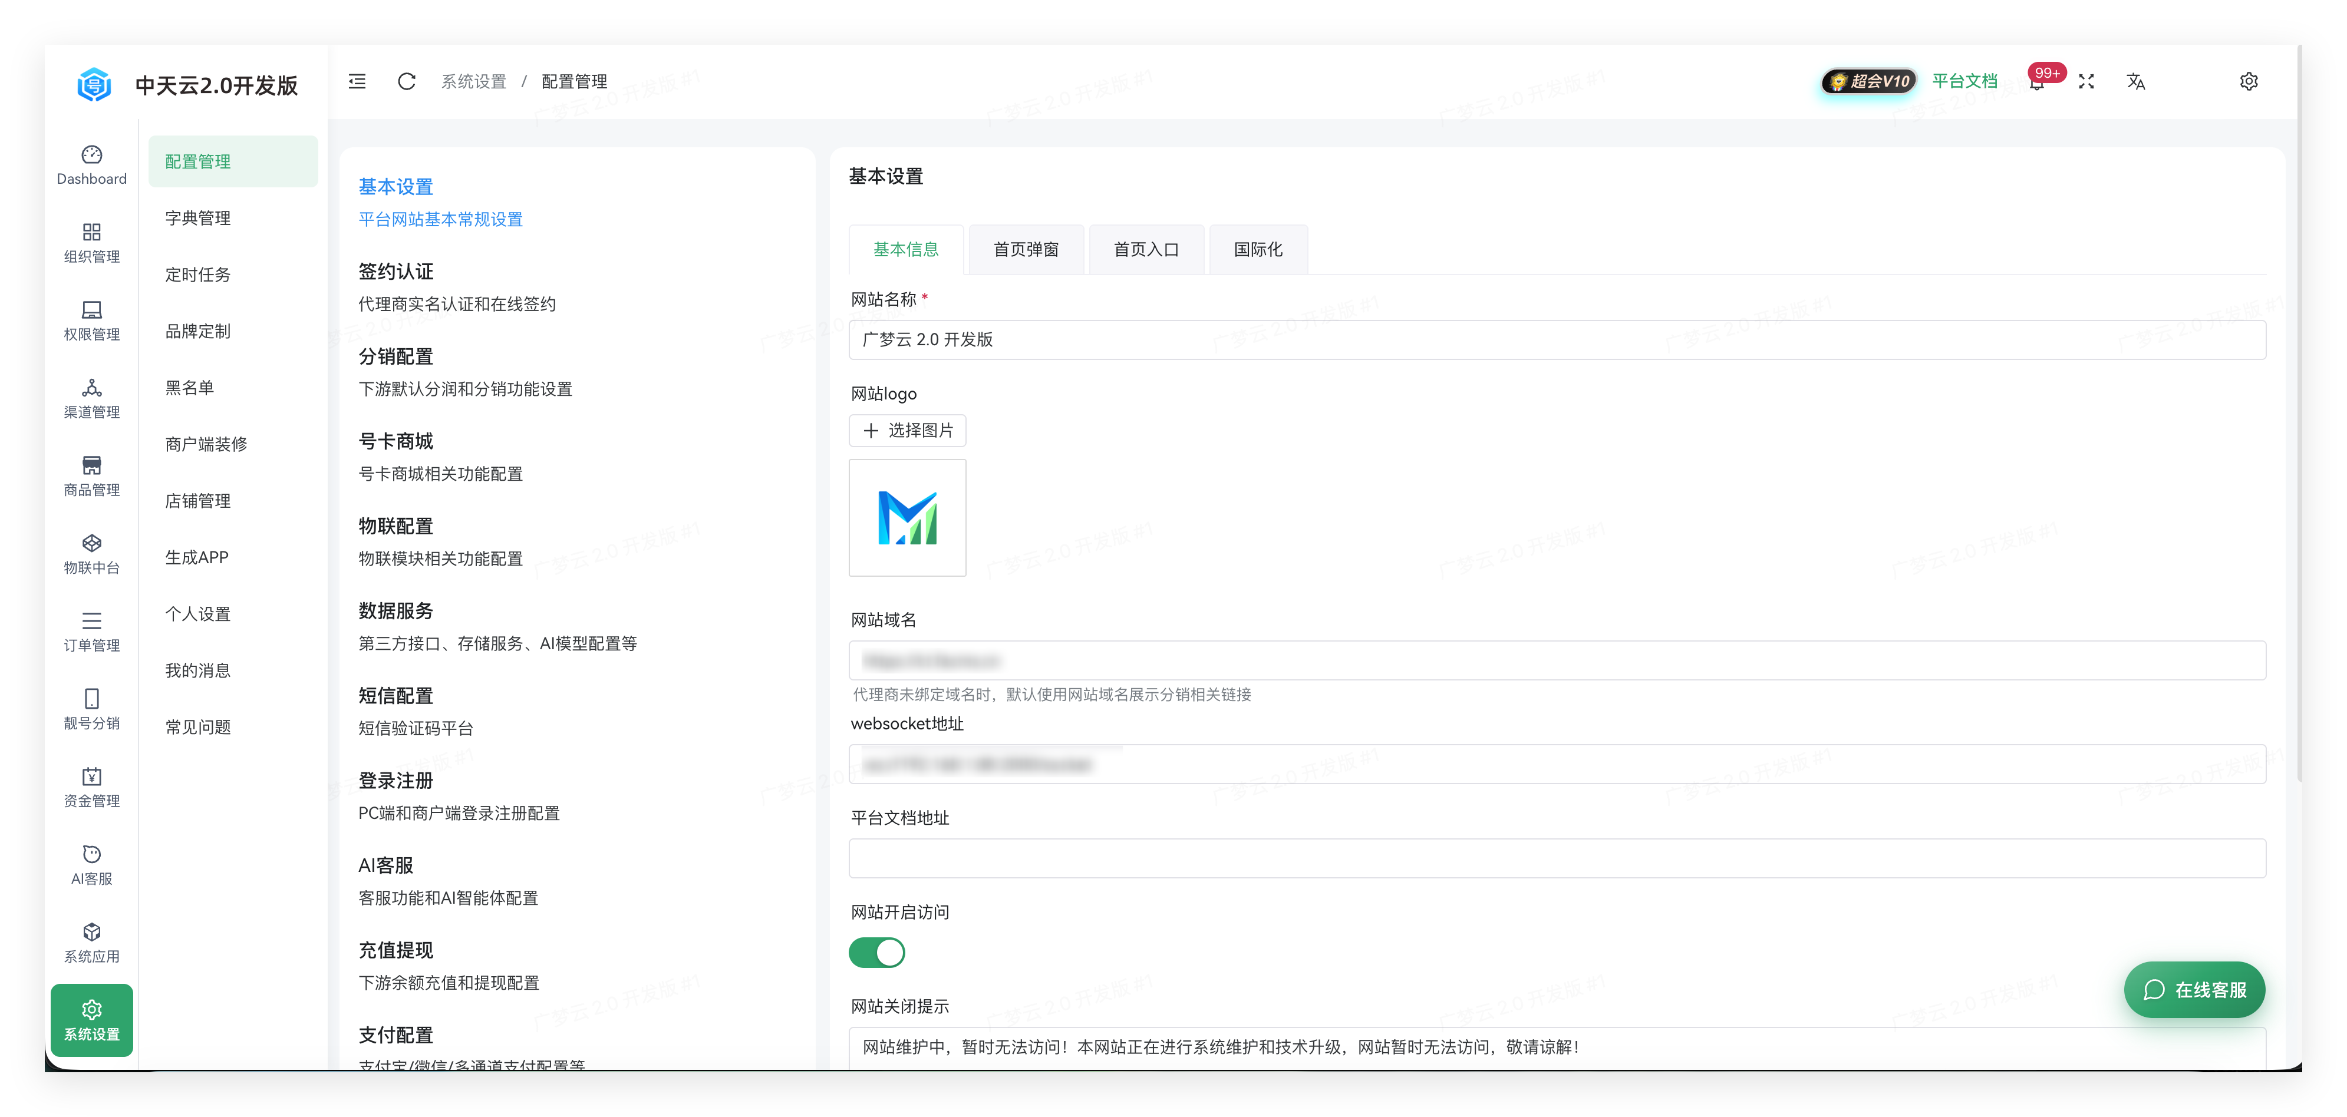Open the Dashboard sidebar icon

pos(91,165)
